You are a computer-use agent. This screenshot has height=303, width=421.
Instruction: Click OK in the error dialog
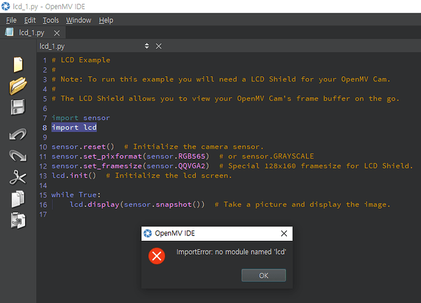coord(264,276)
